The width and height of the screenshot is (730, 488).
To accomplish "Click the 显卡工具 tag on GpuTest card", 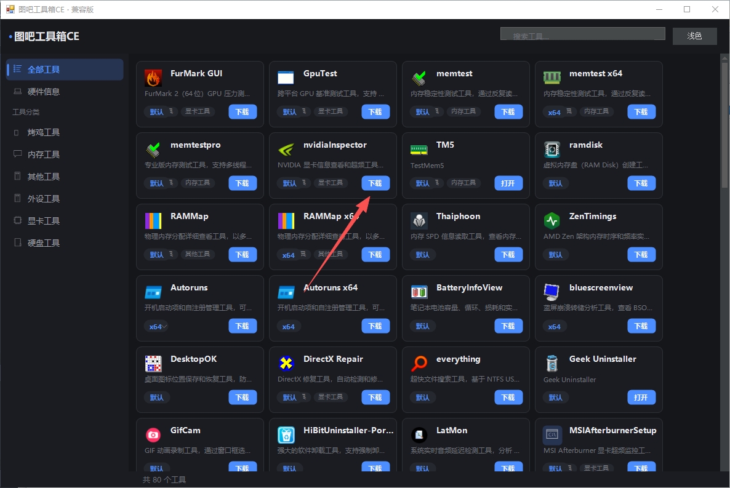I will coord(331,112).
